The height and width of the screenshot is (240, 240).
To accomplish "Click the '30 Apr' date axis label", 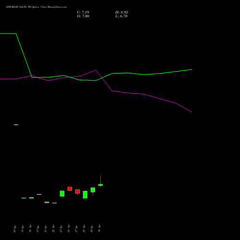I will (99, 228).
